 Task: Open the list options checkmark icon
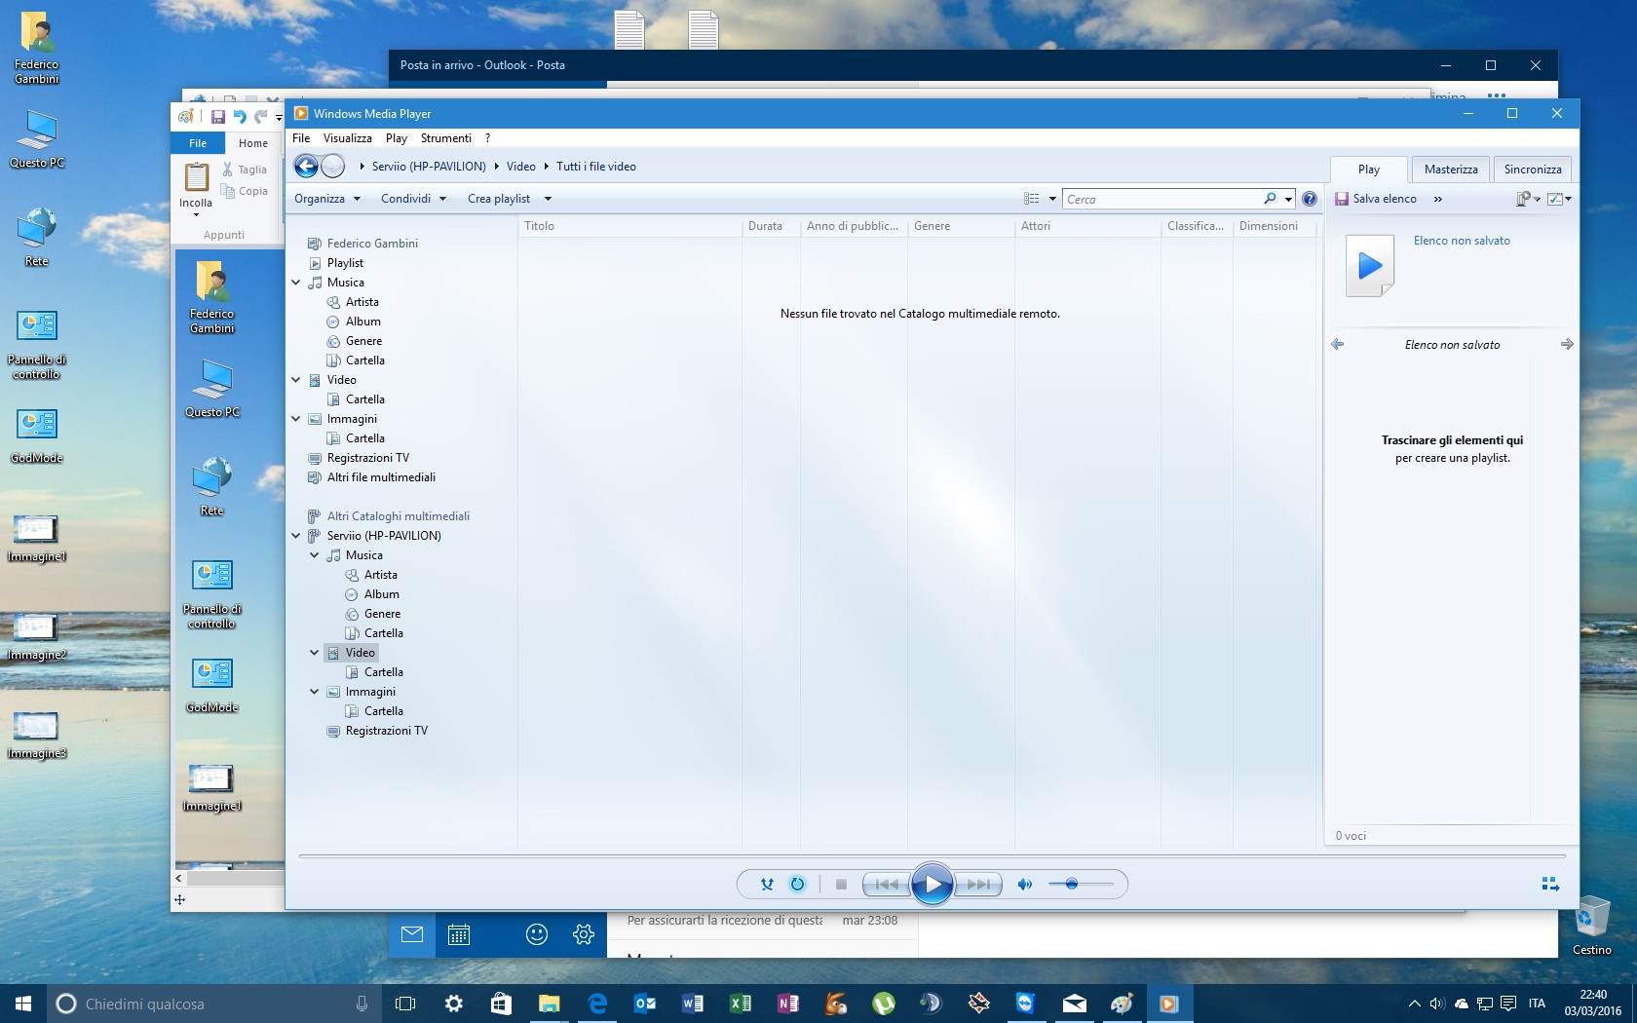1559,199
